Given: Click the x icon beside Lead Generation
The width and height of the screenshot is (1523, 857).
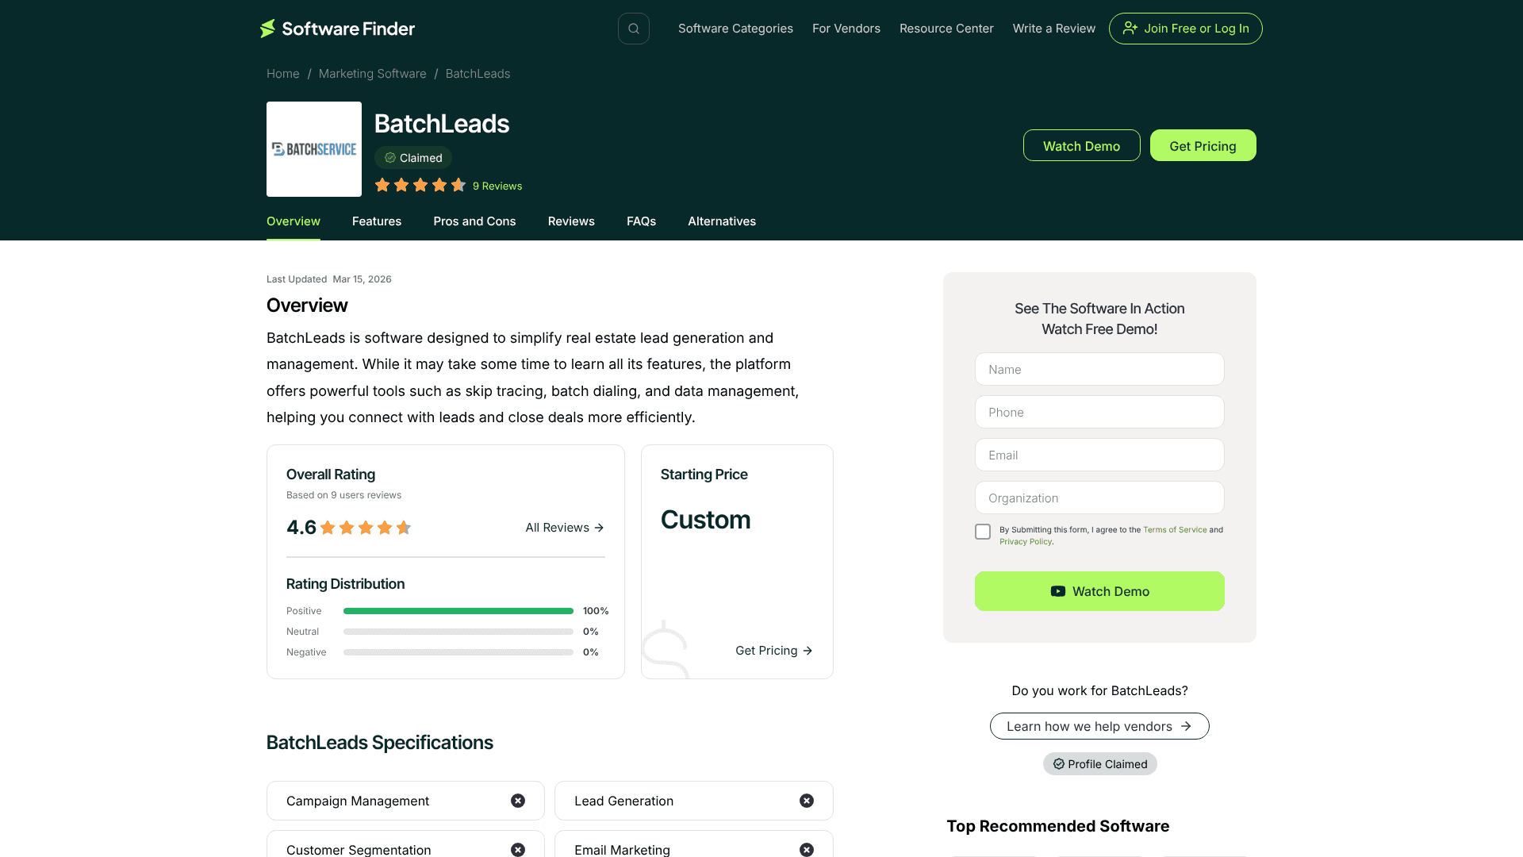Looking at the screenshot, I should [x=807, y=801].
